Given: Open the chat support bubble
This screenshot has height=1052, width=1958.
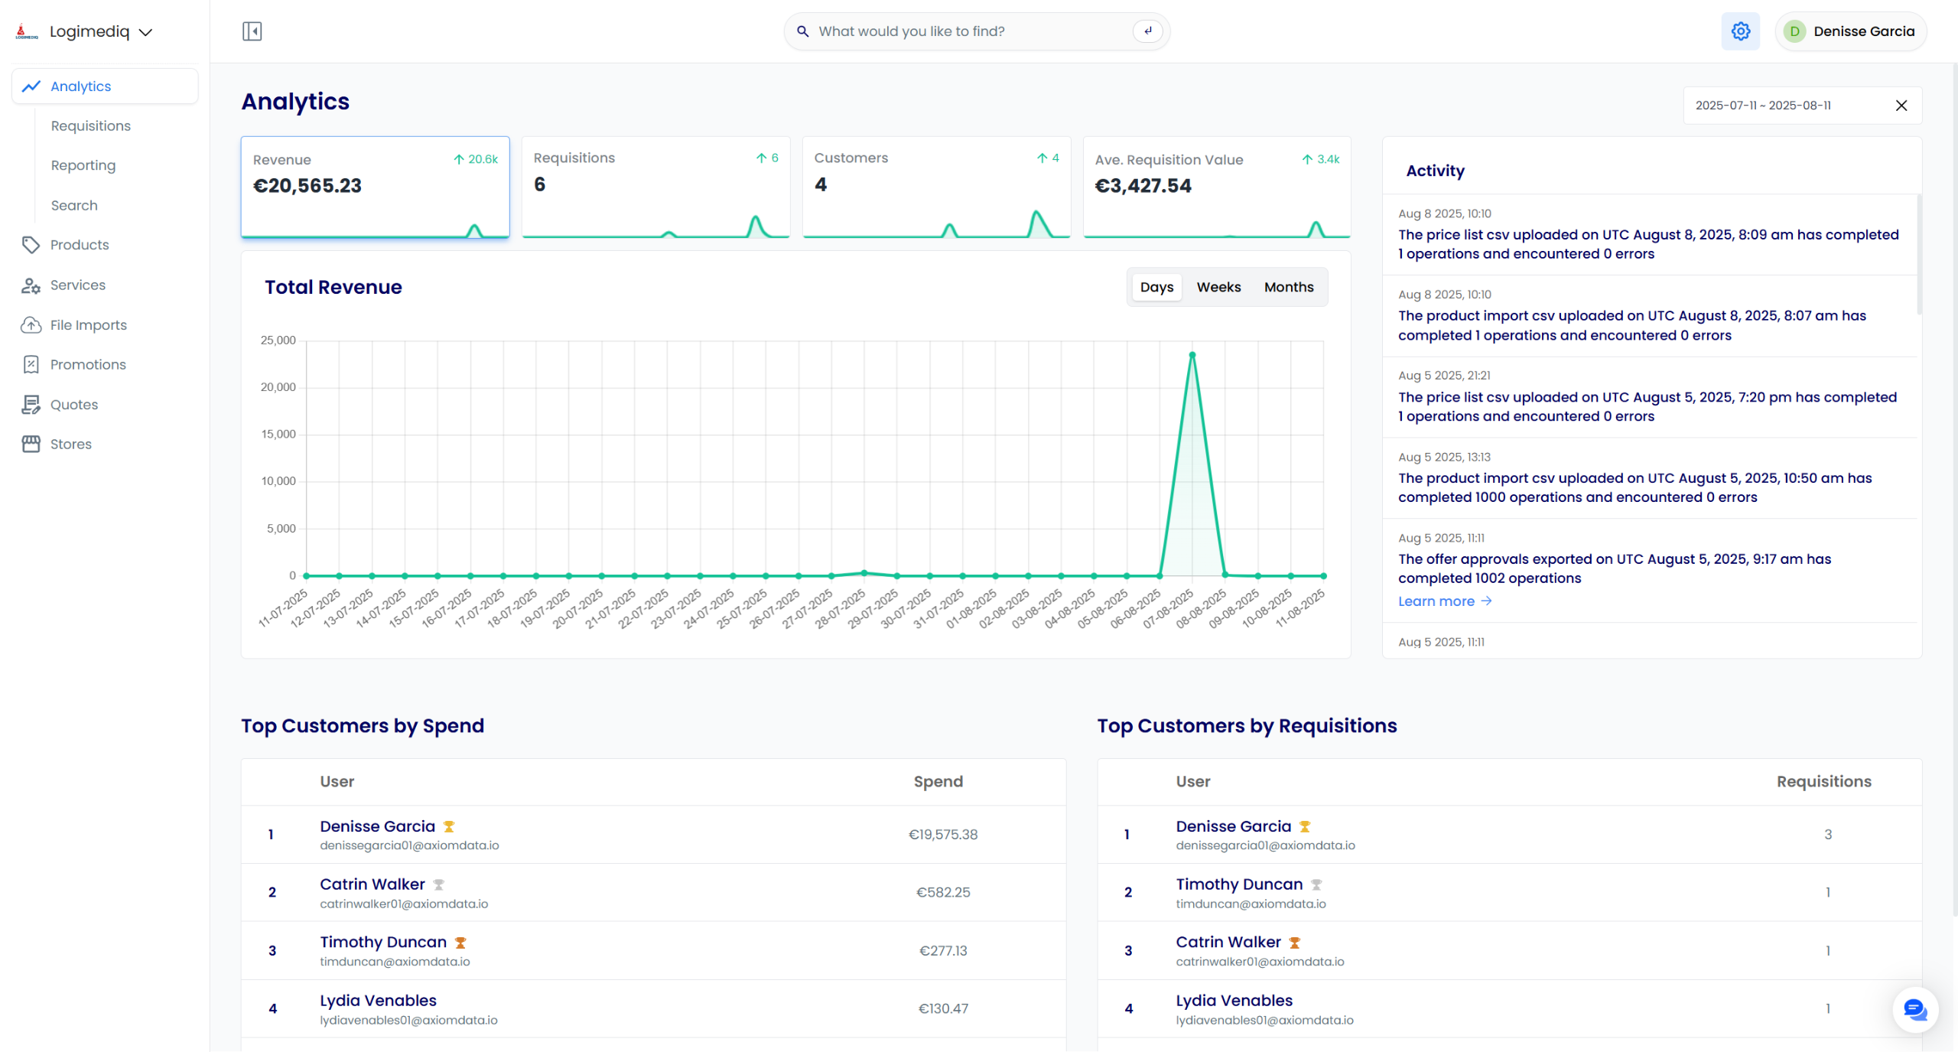Looking at the screenshot, I should pos(1915,1009).
